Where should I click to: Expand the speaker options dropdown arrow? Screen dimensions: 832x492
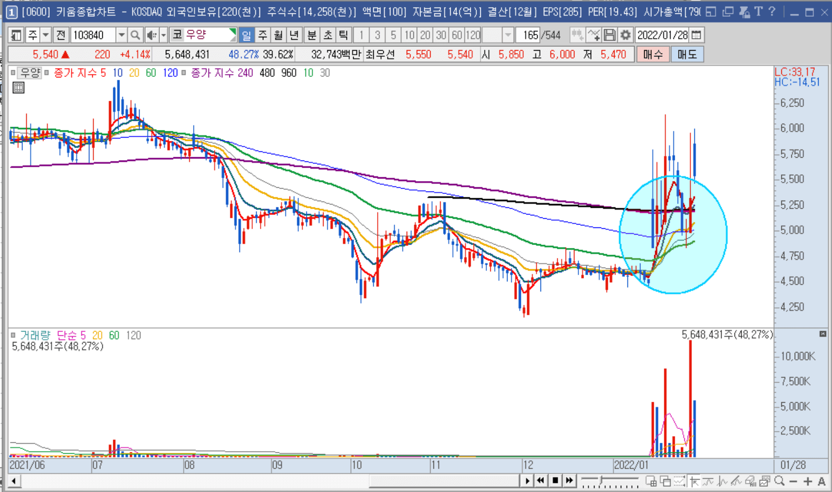(x=163, y=35)
